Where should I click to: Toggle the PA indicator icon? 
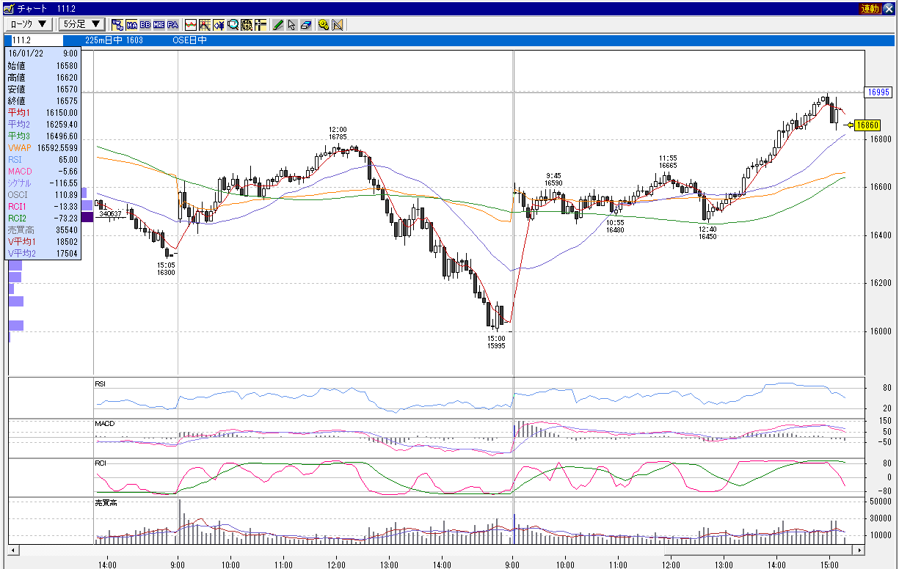coord(172,24)
